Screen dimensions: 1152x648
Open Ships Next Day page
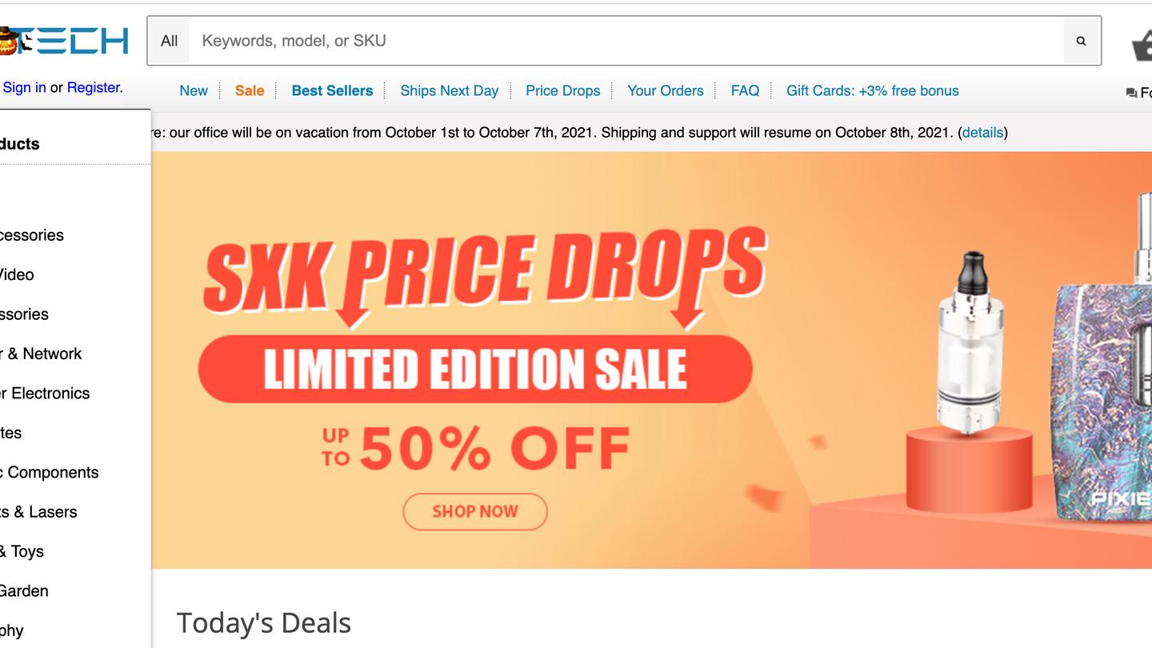coord(449,90)
